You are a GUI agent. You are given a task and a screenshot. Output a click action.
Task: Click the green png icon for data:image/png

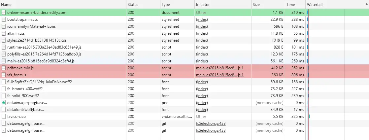point(4,103)
